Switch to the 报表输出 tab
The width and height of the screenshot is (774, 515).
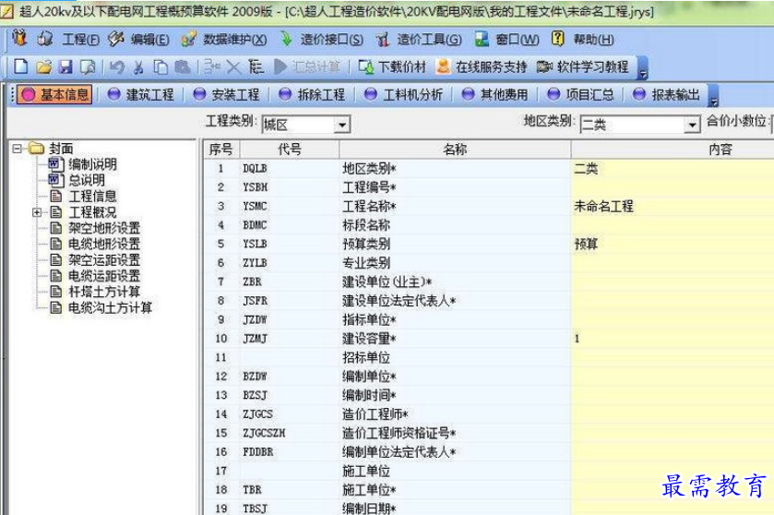point(666,94)
